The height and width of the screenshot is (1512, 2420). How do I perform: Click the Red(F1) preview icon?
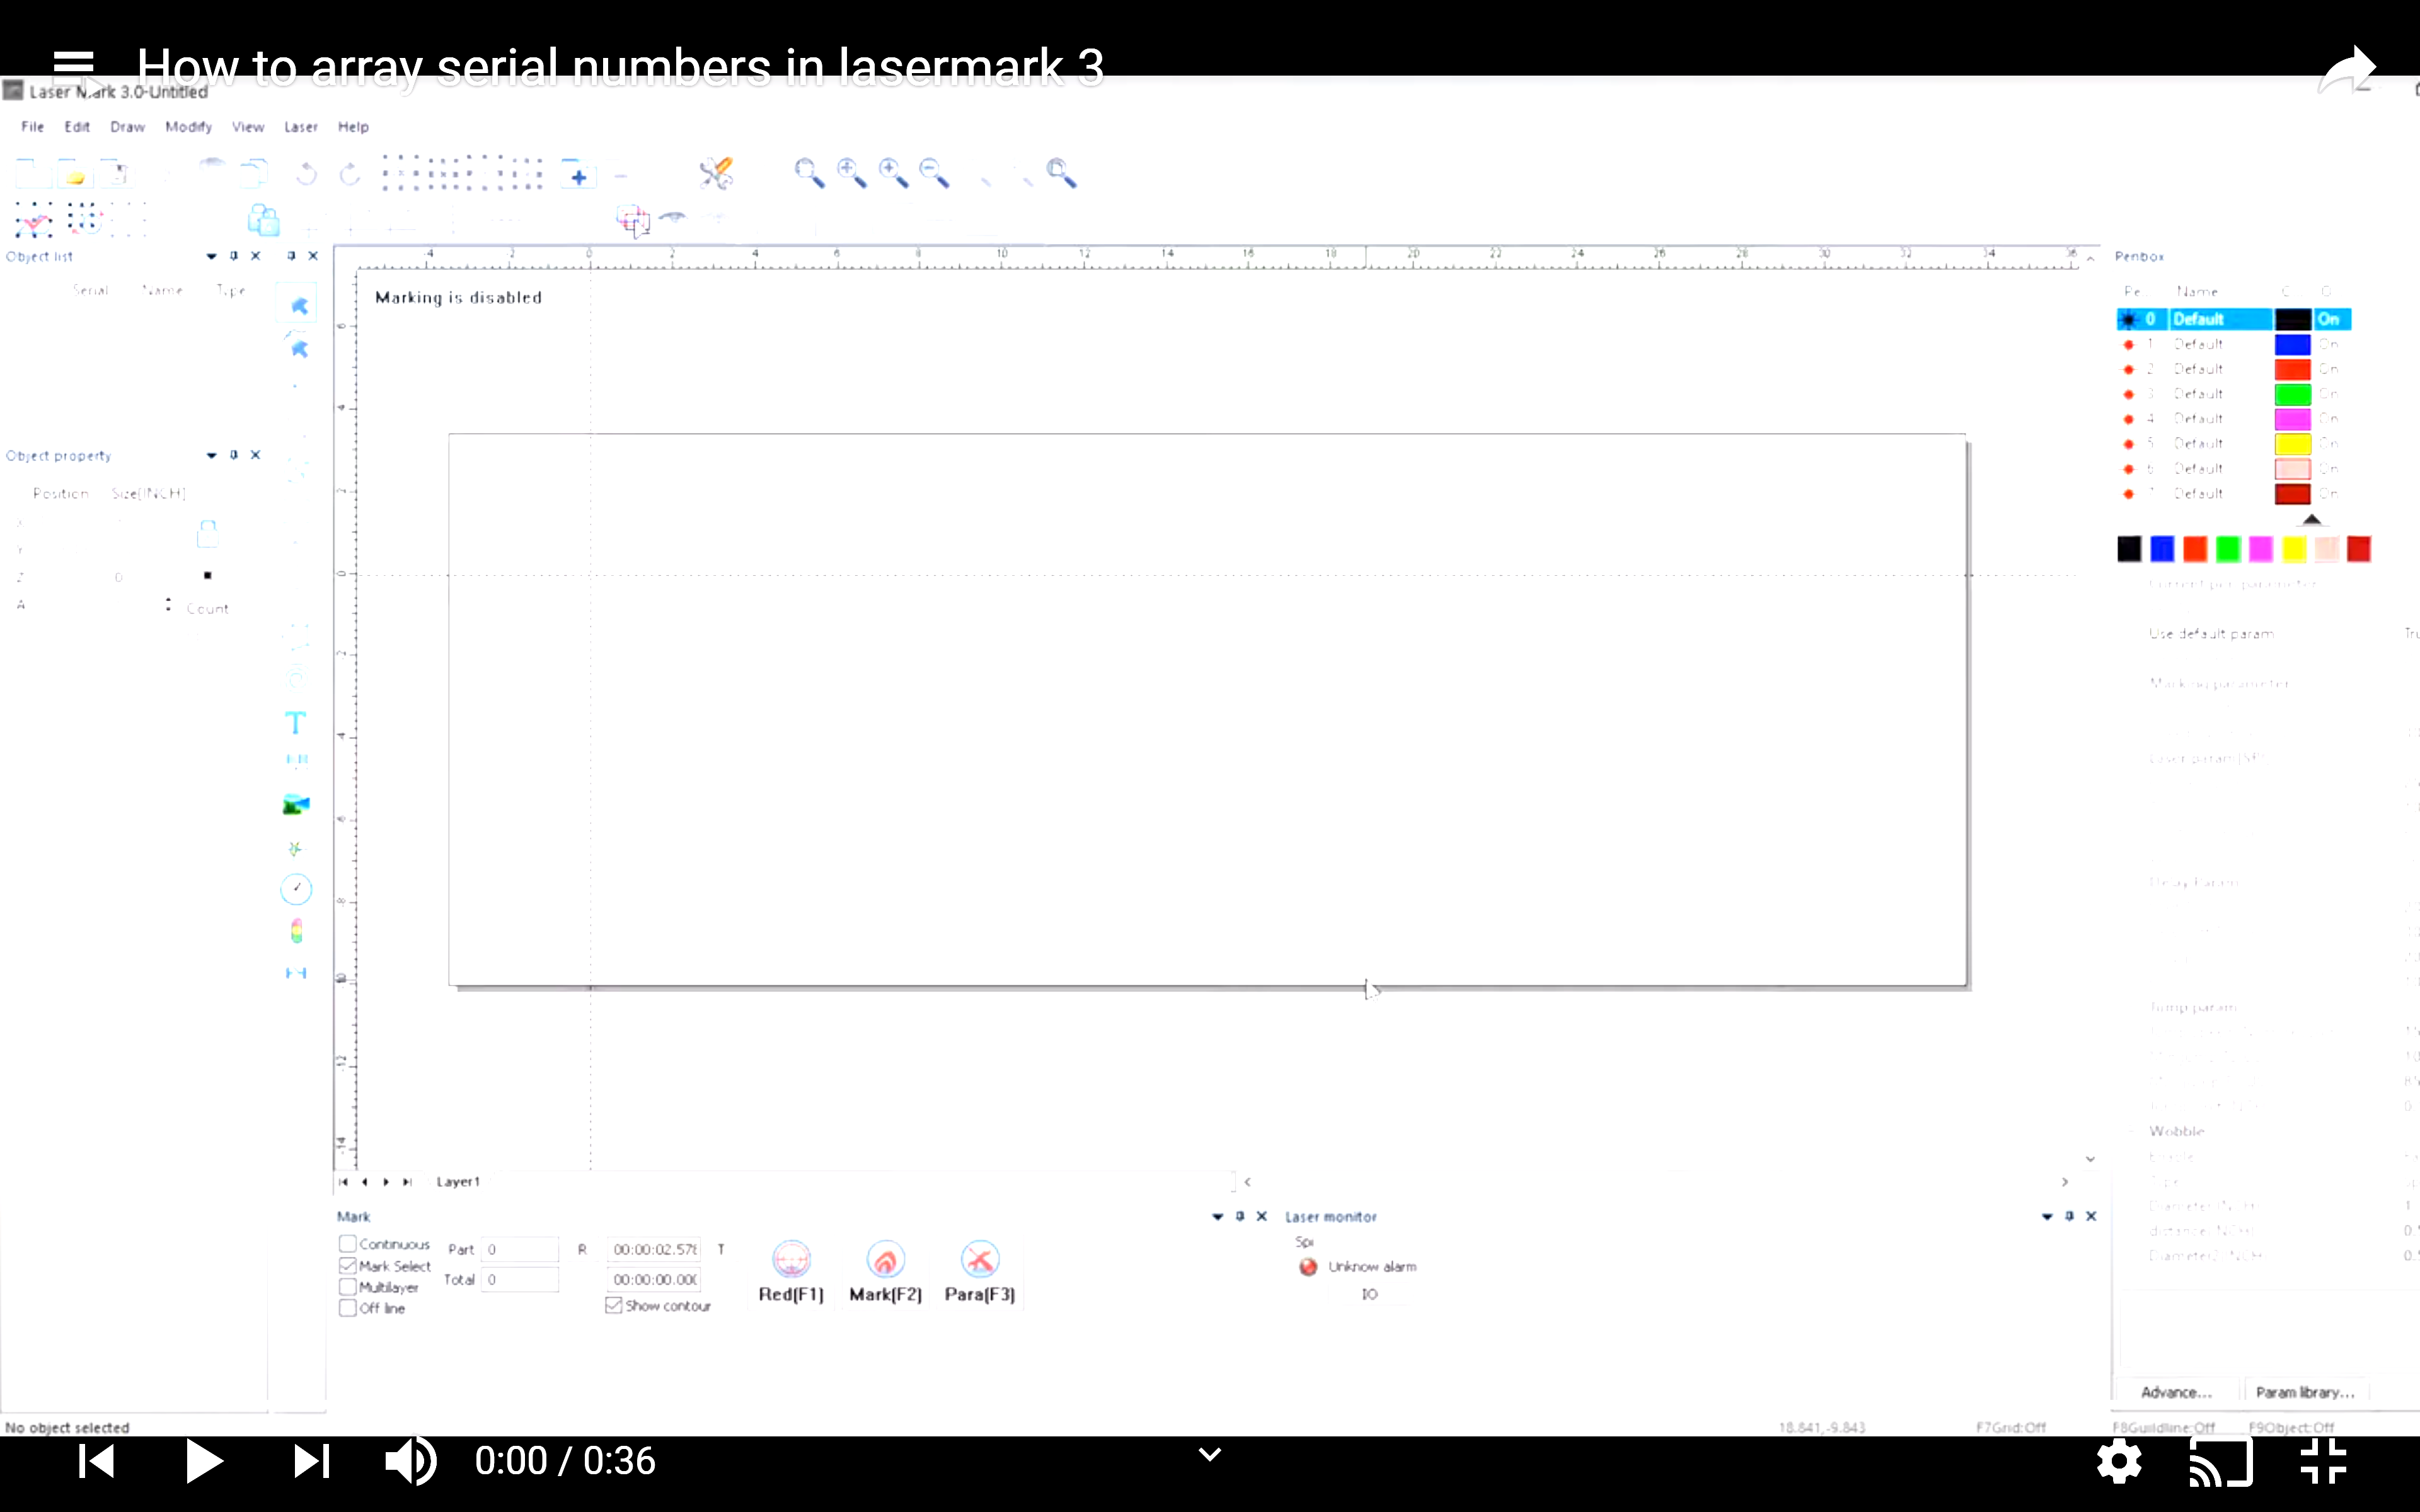pyautogui.click(x=791, y=1260)
